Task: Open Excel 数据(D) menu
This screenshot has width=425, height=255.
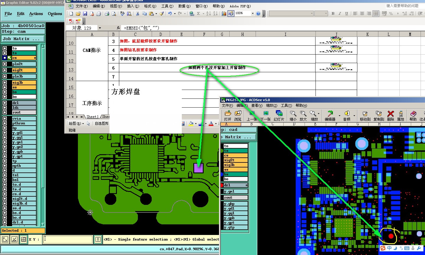Action: [184, 6]
